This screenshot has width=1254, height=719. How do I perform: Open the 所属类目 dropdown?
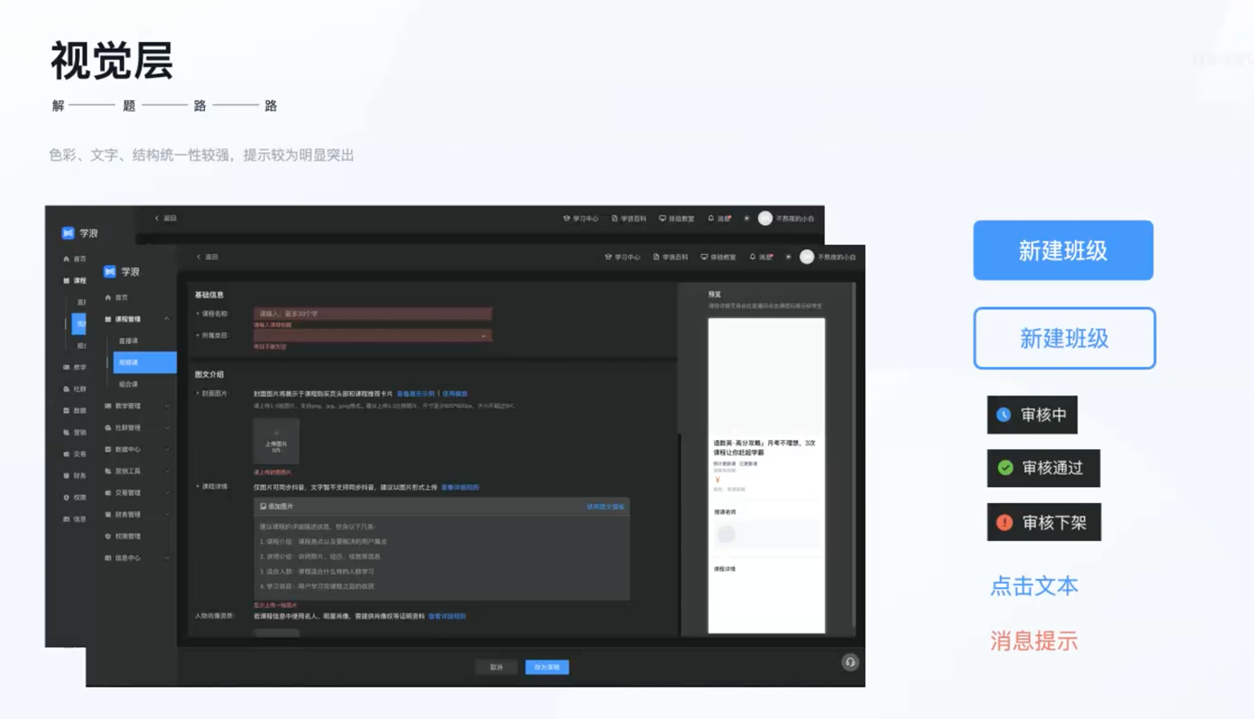point(372,335)
